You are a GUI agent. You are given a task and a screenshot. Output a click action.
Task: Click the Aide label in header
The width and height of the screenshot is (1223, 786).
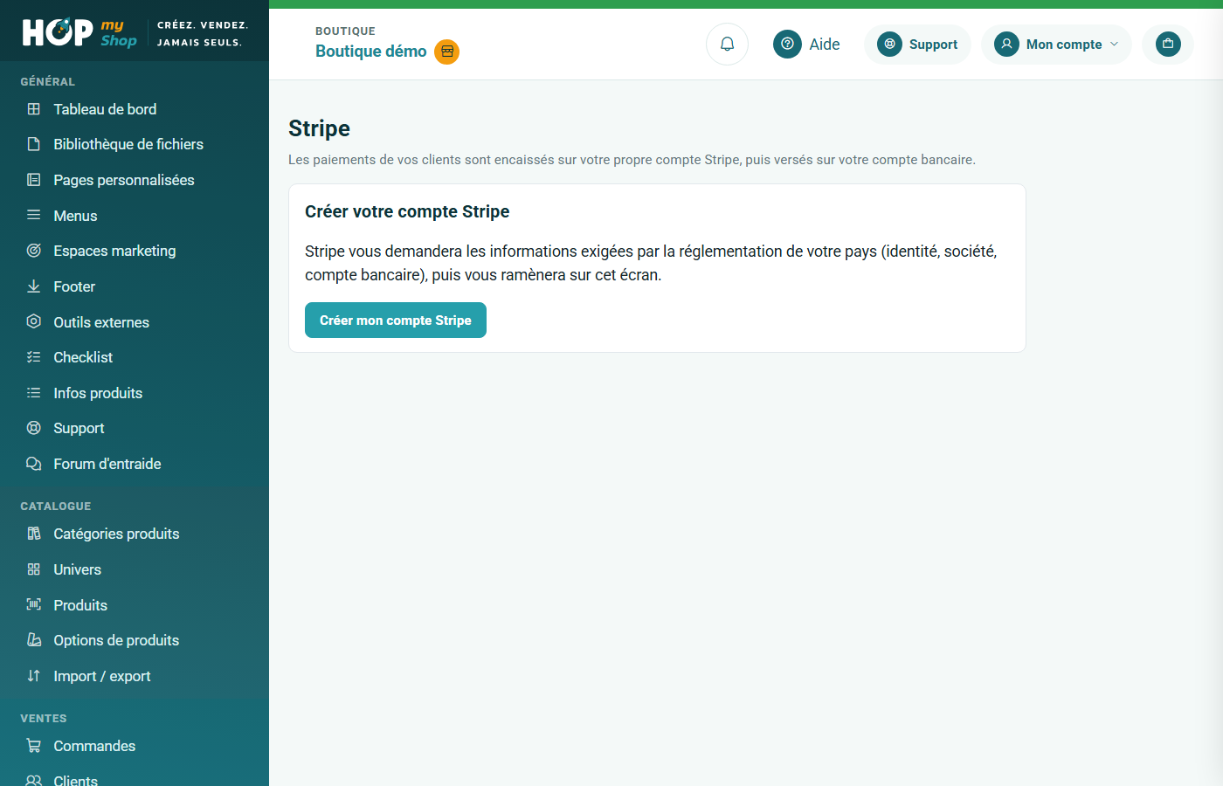pyautogui.click(x=825, y=45)
